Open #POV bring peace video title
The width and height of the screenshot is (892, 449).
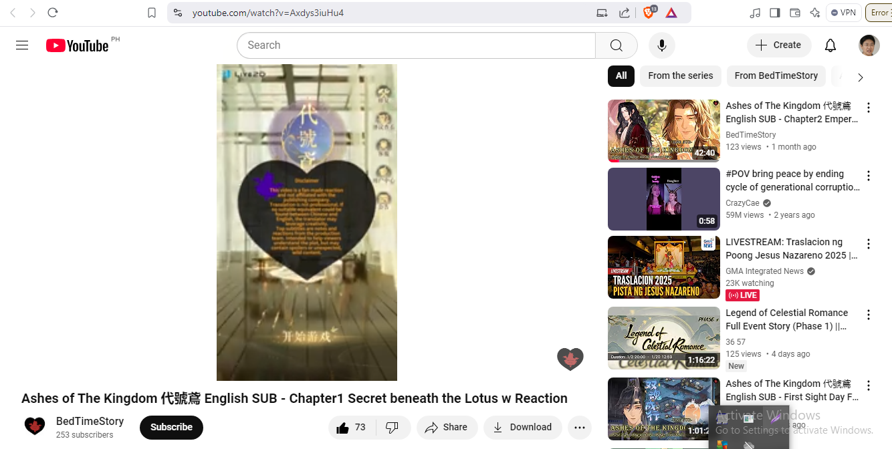click(x=792, y=180)
